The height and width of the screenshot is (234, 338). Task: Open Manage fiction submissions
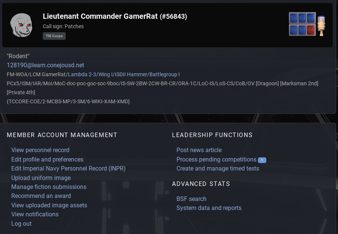(x=49, y=187)
